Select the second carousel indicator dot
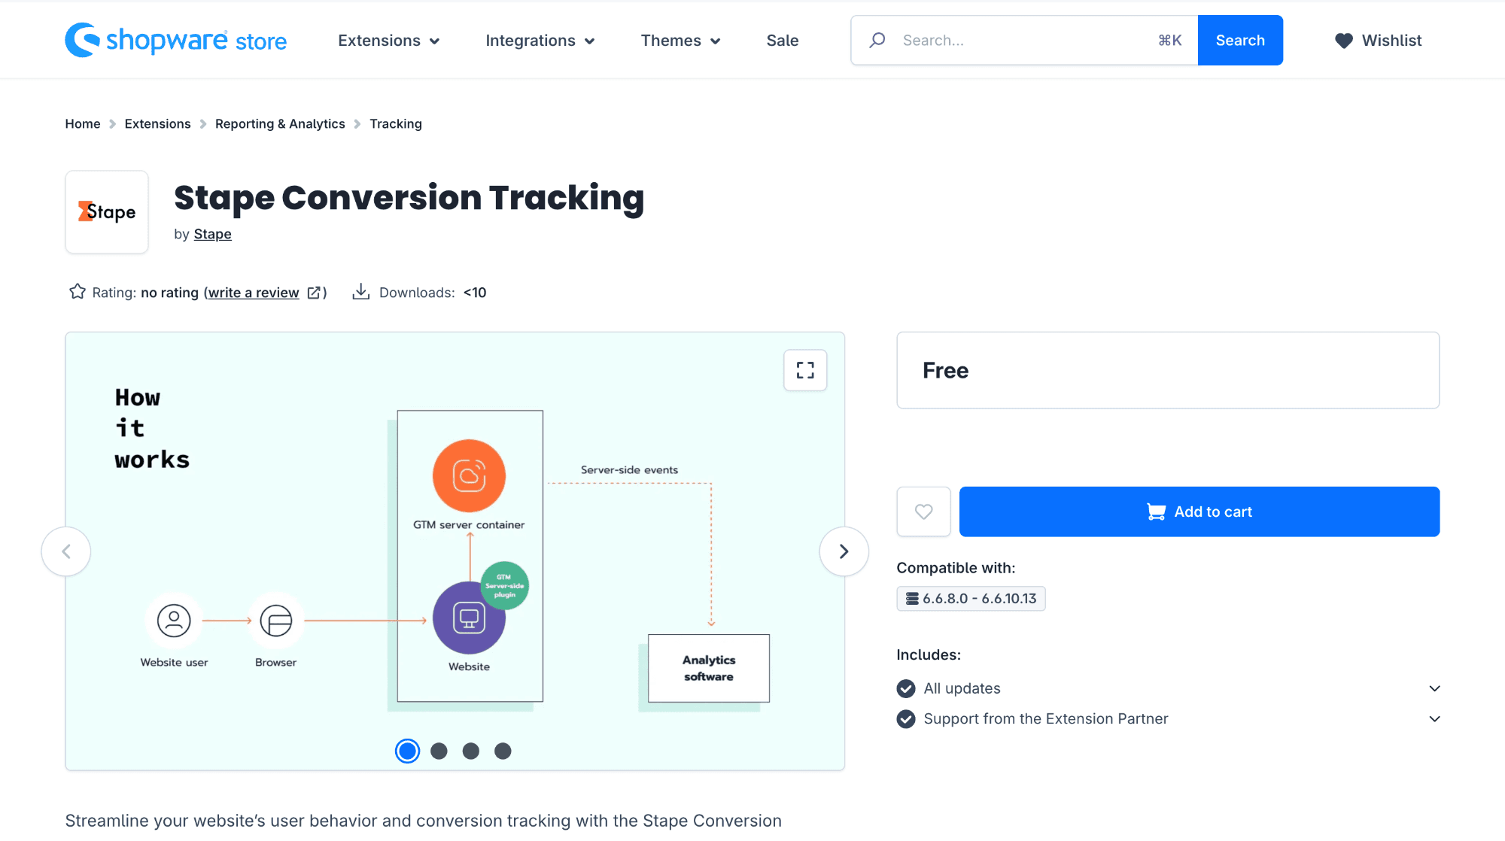1505x841 pixels. [x=439, y=750]
